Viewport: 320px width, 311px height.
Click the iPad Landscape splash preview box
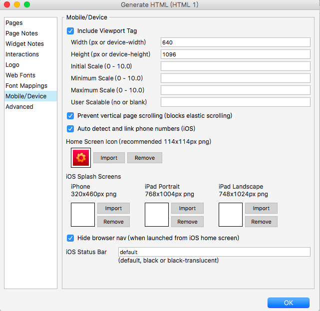231,215
